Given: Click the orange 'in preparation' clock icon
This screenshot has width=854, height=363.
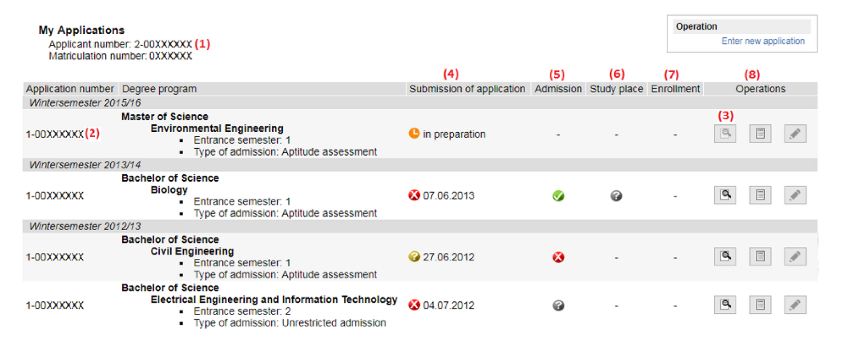Looking at the screenshot, I should (x=414, y=134).
